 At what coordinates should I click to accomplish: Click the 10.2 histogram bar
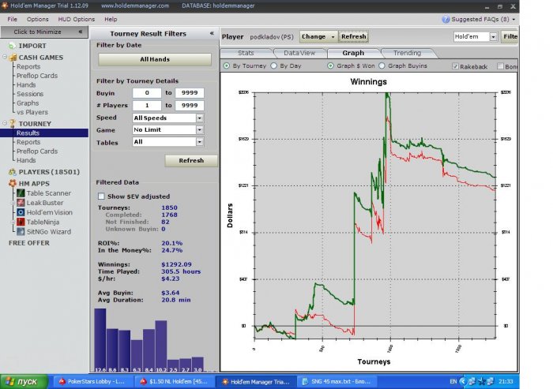pos(161,346)
